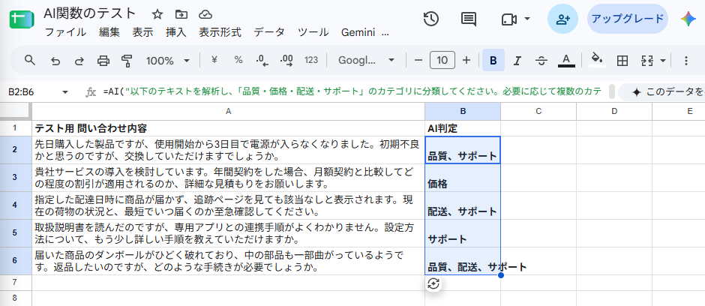Open the fill color picker
This screenshot has width=705, height=306.
(597, 60)
